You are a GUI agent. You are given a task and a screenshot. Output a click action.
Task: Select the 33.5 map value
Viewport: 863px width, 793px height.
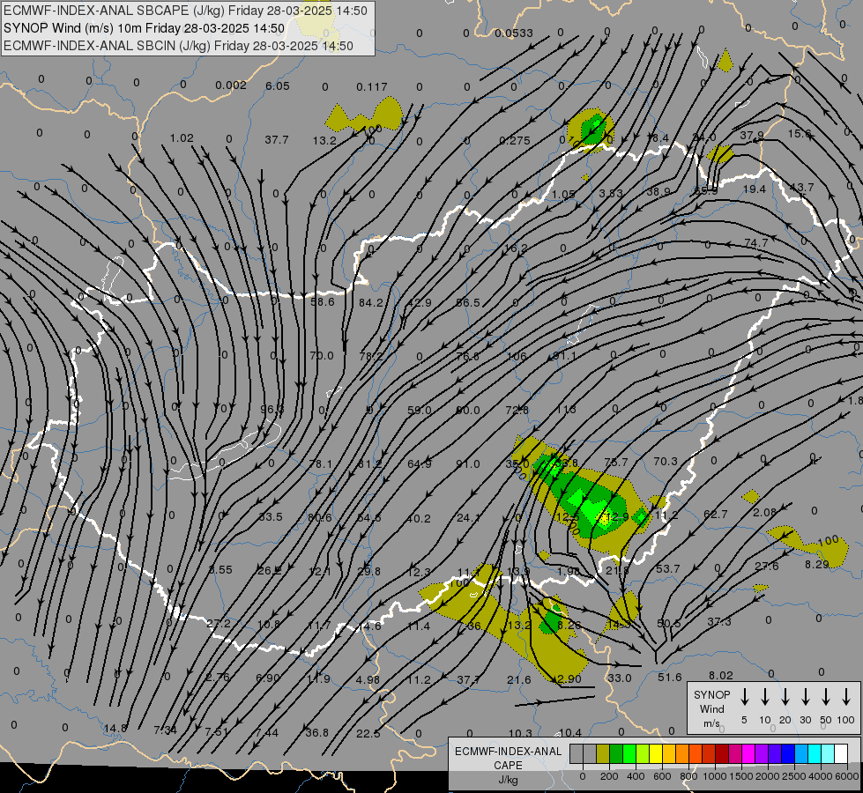271,516
